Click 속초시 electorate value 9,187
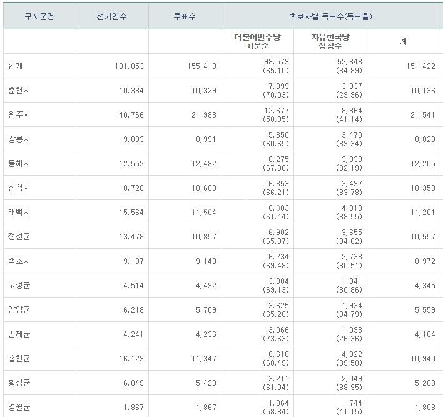 point(133,261)
